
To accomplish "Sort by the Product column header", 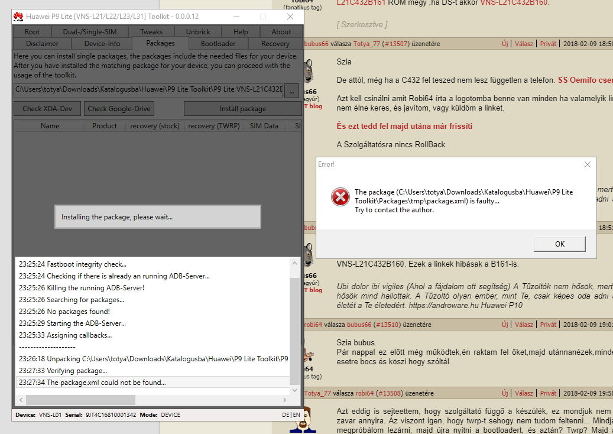I will click(105, 126).
